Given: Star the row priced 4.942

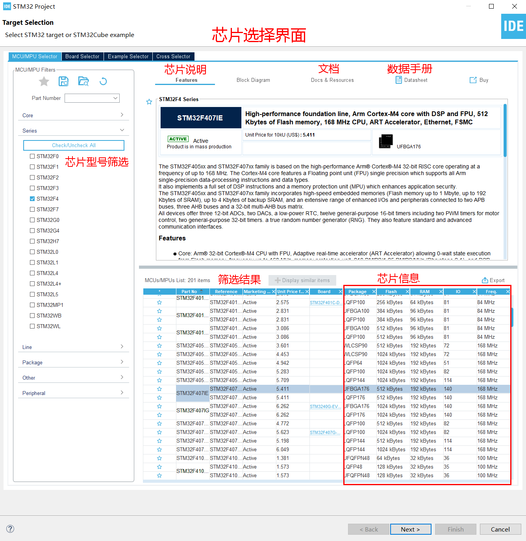Looking at the screenshot, I should pyautogui.click(x=159, y=363).
